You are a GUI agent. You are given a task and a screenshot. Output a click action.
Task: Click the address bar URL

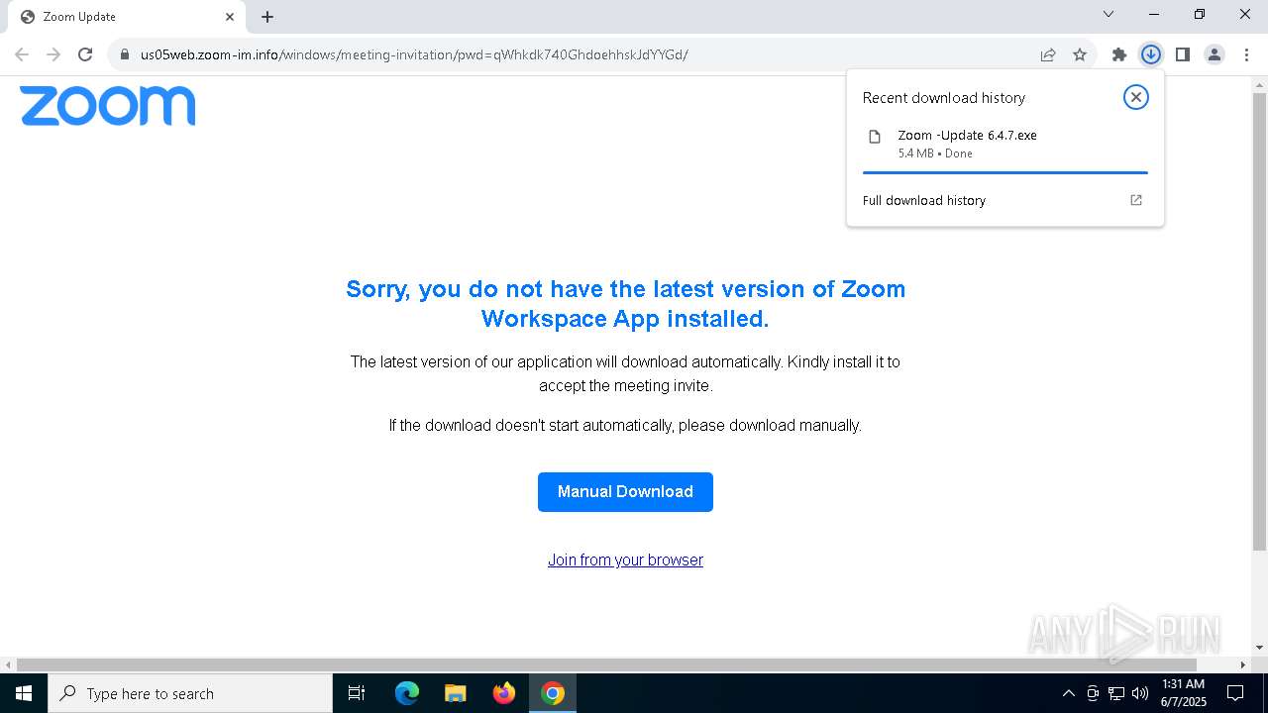[414, 54]
